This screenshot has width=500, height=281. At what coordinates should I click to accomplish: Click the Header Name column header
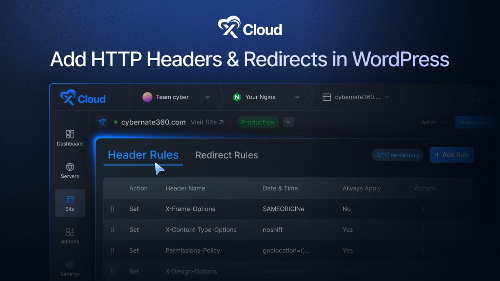tap(185, 188)
